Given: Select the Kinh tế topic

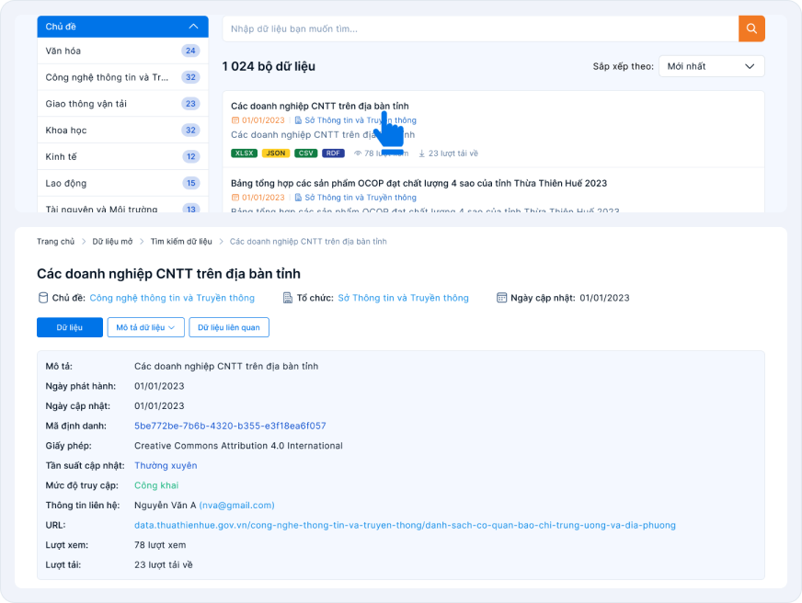Looking at the screenshot, I should pyautogui.click(x=122, y=157).
